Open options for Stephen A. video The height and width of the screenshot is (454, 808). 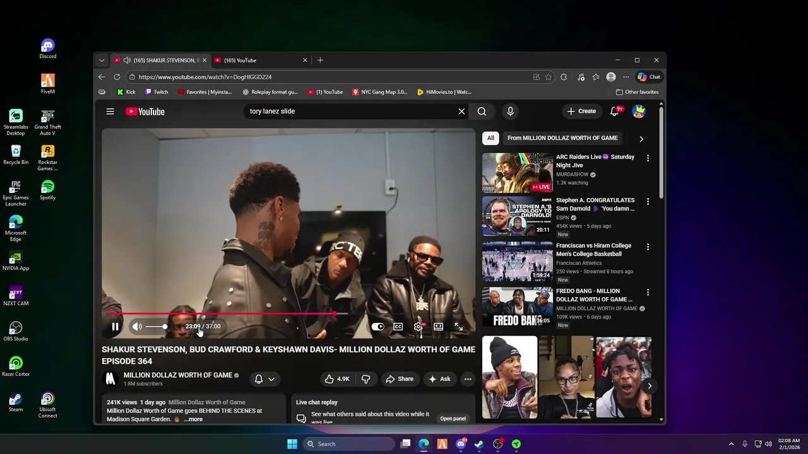[x=648, y=202]
